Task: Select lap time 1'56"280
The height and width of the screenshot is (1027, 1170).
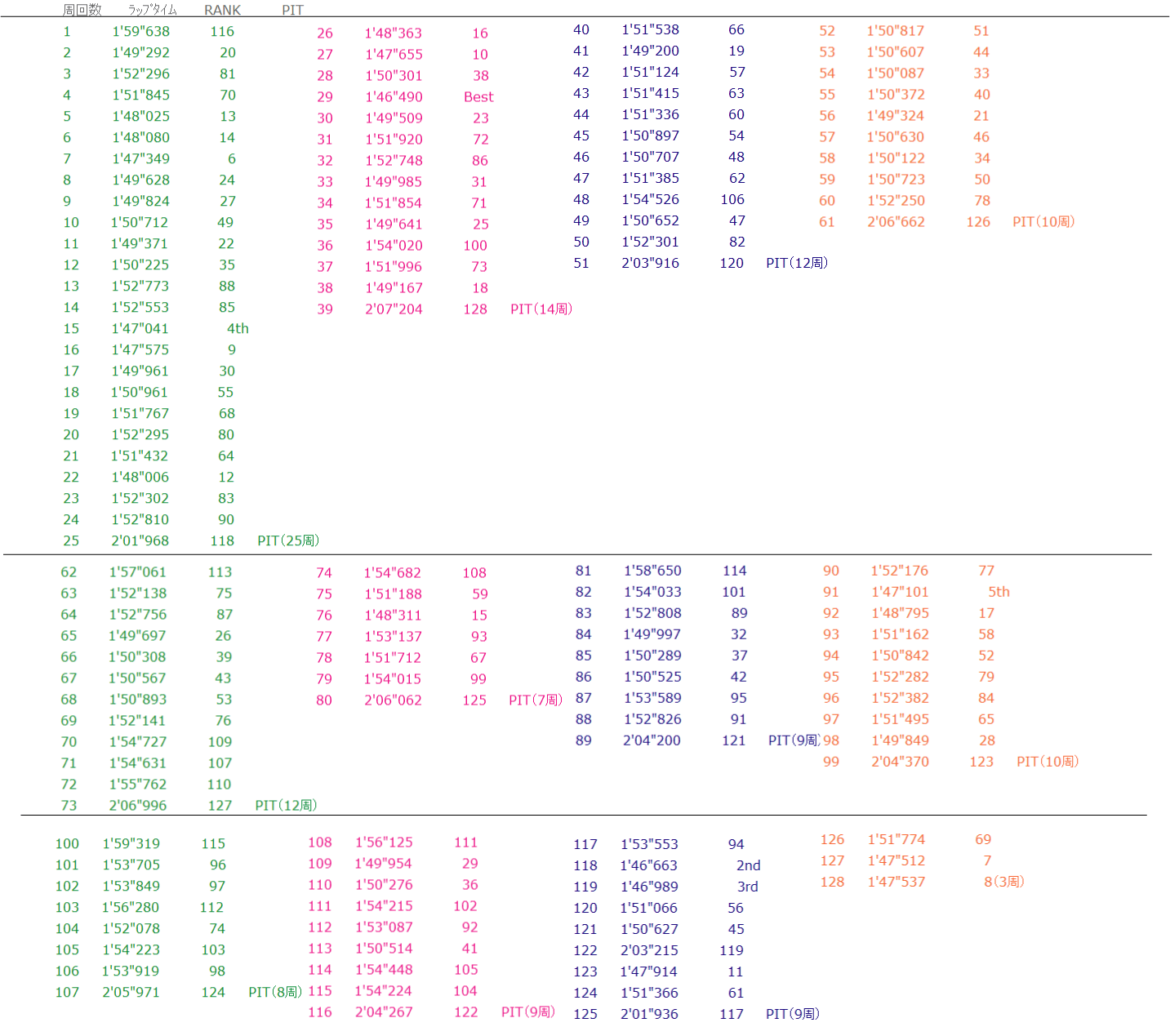Action: click(x=131, y=907)
